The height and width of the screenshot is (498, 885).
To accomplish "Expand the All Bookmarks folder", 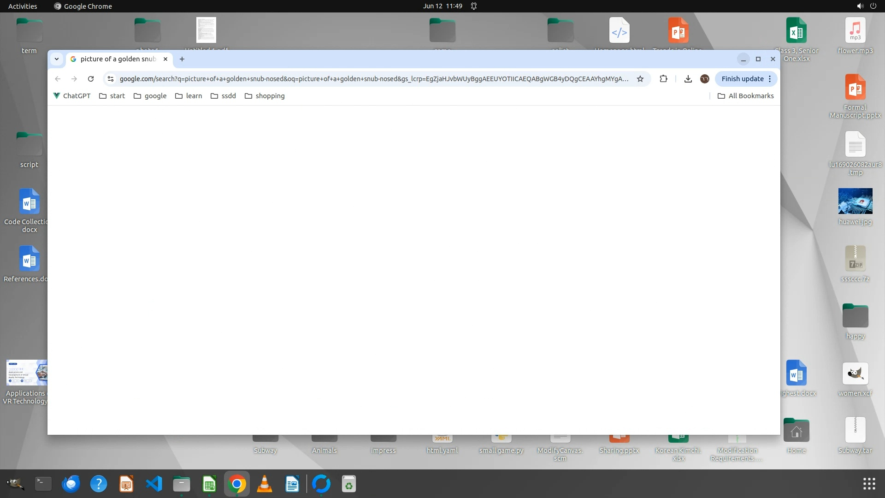I will coord(745,96).
